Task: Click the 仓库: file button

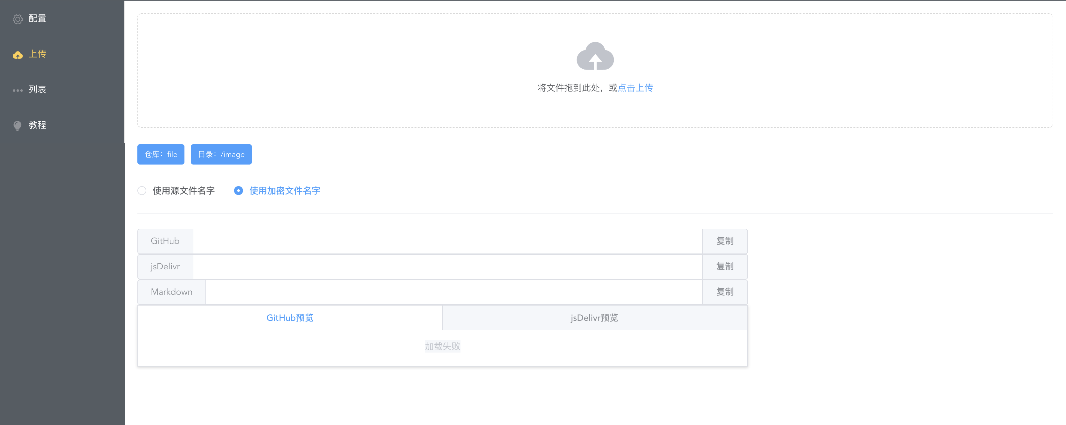Action: [x=161, y=154]
